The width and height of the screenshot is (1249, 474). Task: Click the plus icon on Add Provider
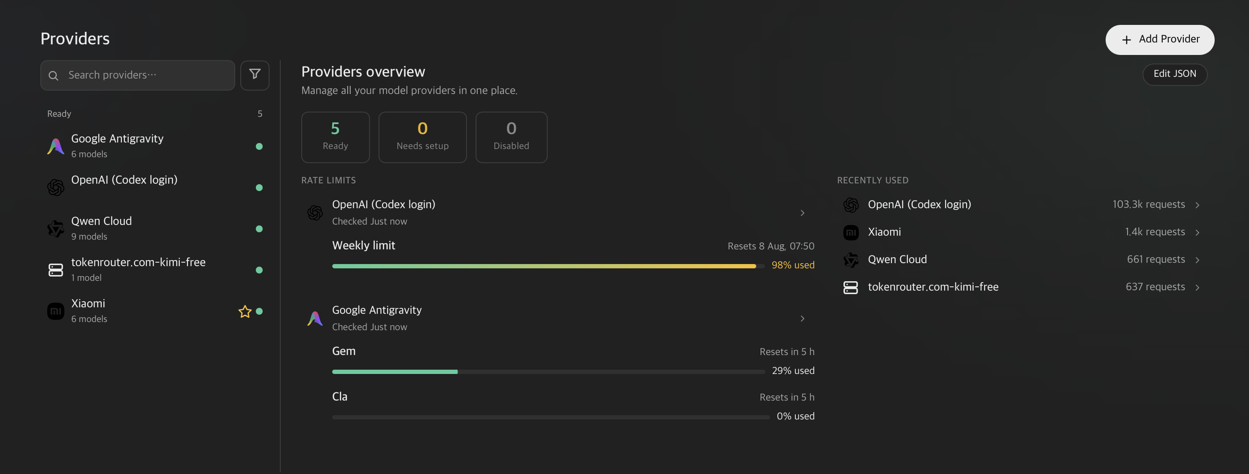tap(1126, 40)
